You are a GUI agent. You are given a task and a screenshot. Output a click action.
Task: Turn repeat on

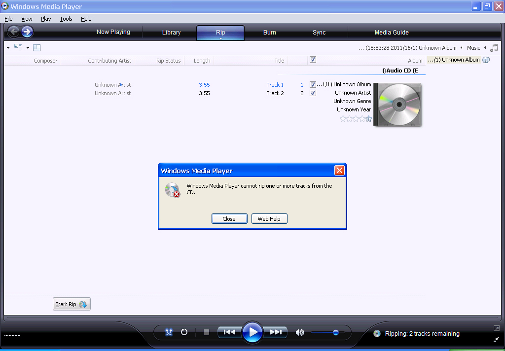184,332
